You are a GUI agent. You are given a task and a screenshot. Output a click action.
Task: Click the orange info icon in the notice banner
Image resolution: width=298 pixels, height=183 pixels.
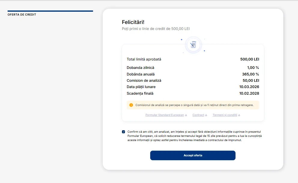pyautogui.click(x=131, y=105)
